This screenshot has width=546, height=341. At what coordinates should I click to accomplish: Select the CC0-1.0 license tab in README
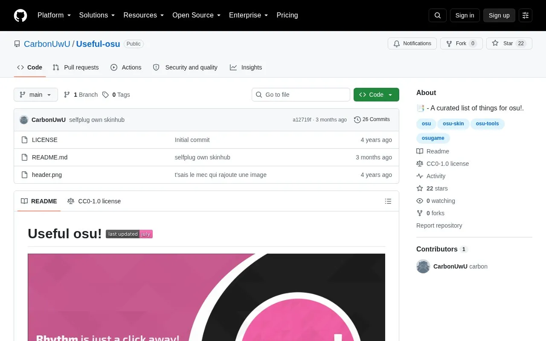click(94, 201)
